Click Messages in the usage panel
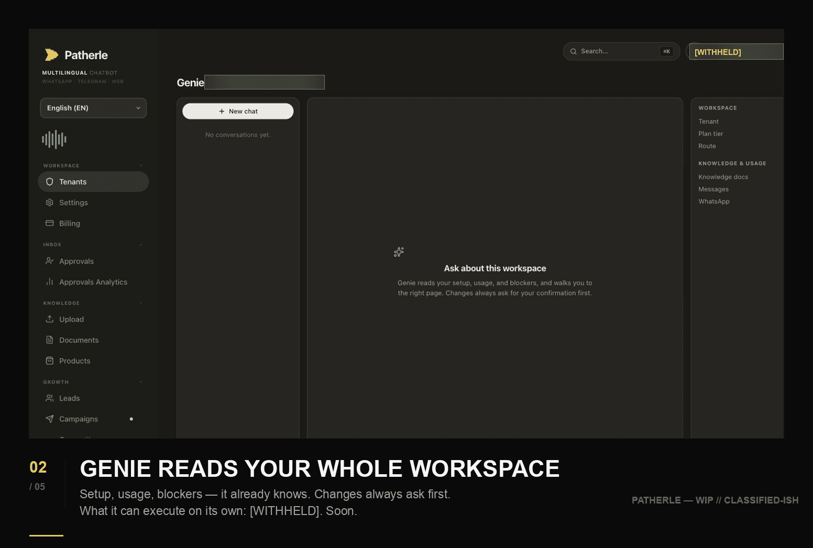The height and width of the screenshot is (548, 813). [x=713, y=189]
